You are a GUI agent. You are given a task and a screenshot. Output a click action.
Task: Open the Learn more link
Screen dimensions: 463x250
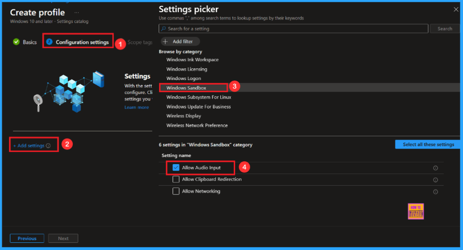coord(137,108)
